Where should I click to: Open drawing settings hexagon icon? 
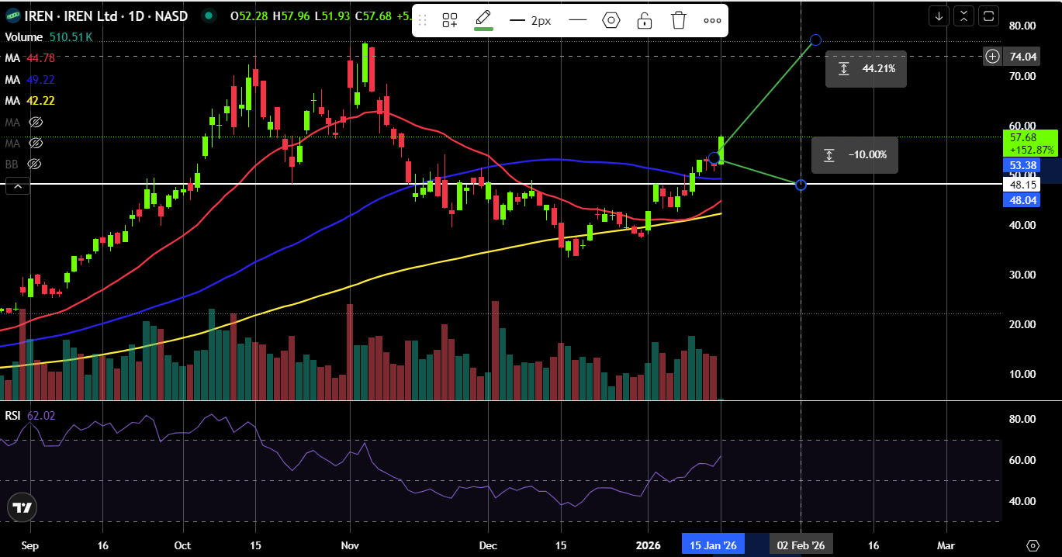pyautogui.click(x=611, y=20)
